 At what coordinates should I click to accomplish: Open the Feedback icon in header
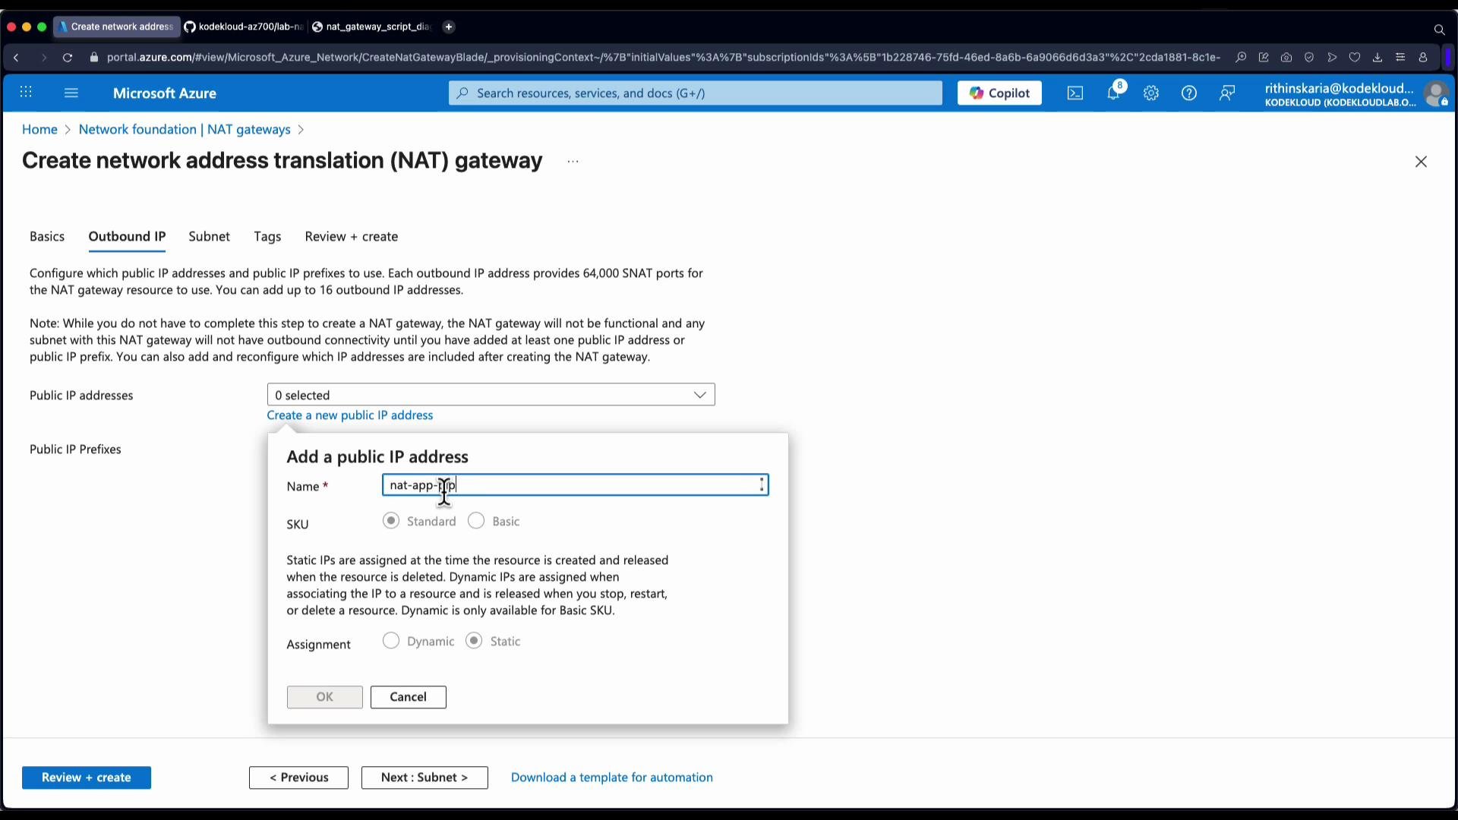point(1227,93)
